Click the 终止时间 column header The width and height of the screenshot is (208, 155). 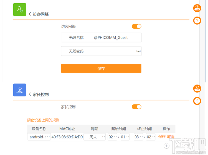pos(144,129)
